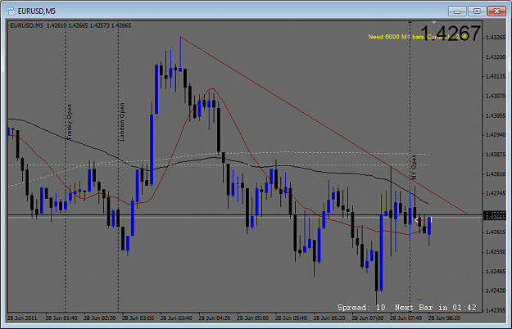Click the 1.42550 price scale label

pyautogui.click(x=496, y=252)
